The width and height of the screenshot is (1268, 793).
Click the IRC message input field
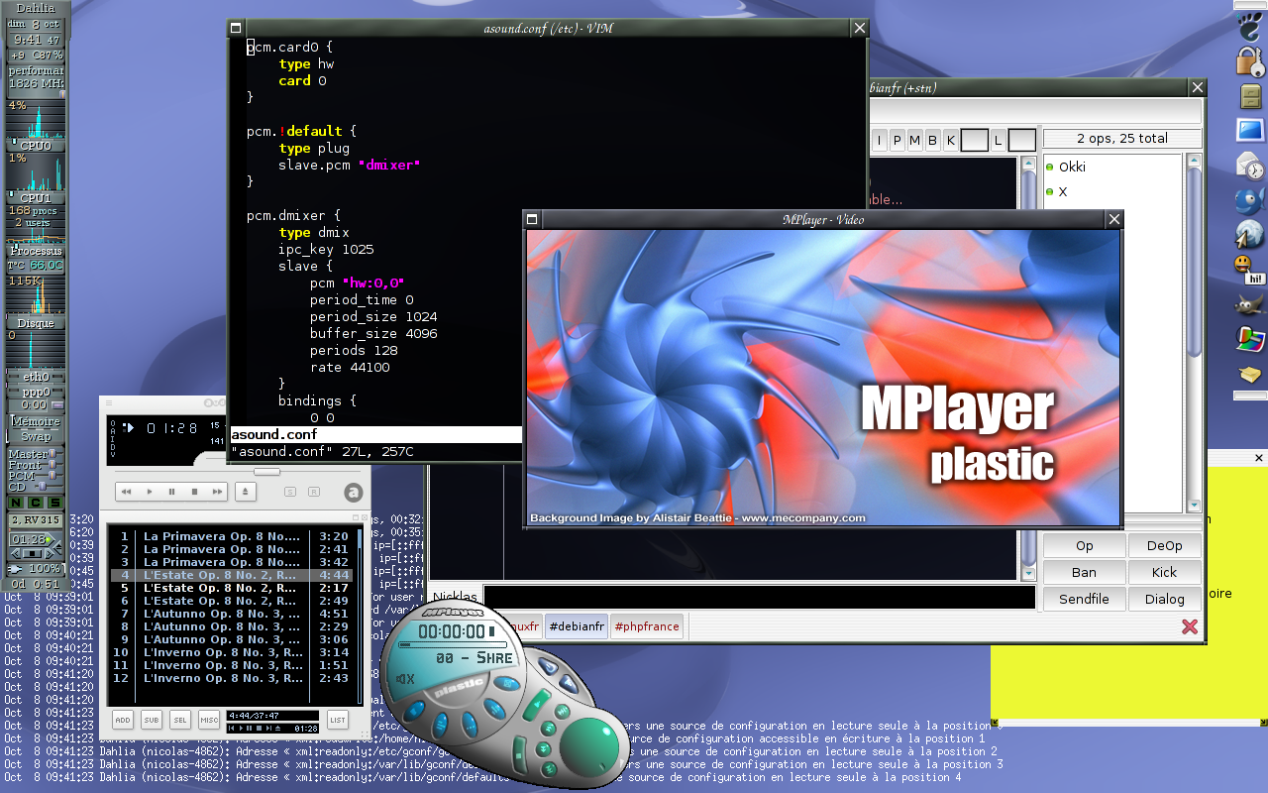(x=759, y=598)
